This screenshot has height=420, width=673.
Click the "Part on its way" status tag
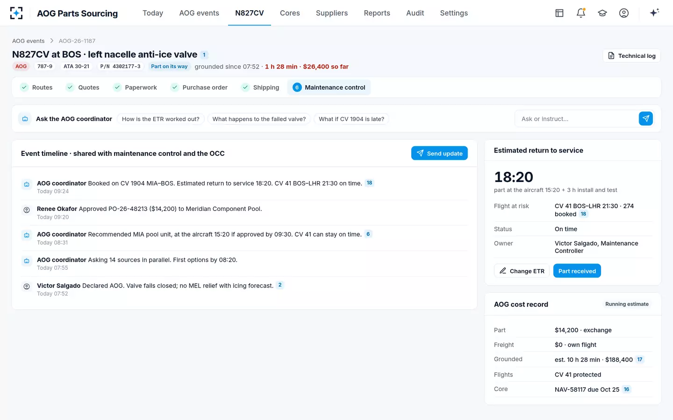tap(169, 67)
